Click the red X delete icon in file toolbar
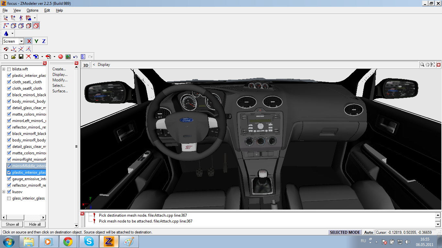The width and height of the screenshot is (442, 248). pos(28,57)
